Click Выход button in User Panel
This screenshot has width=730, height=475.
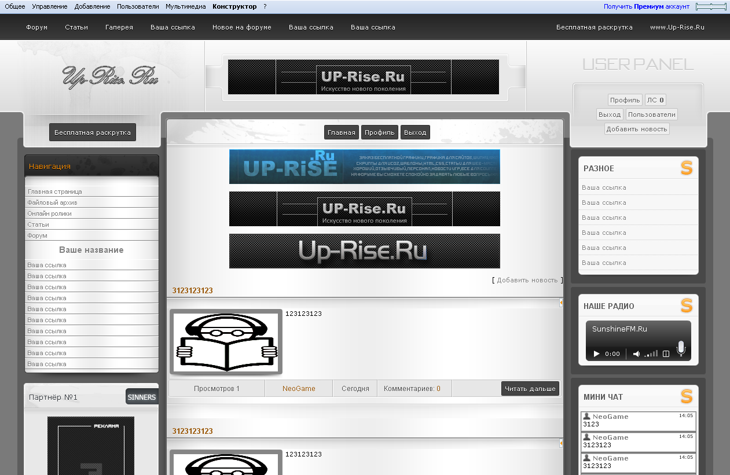click(x=610, y=115)
